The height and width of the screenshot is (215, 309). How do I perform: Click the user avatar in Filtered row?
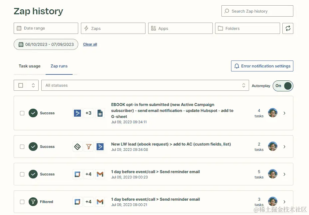pos(273,201)
